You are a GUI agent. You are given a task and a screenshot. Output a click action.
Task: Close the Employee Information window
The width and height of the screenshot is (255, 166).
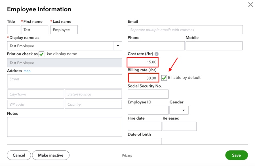pyautogui.click(x=250, y=5)
